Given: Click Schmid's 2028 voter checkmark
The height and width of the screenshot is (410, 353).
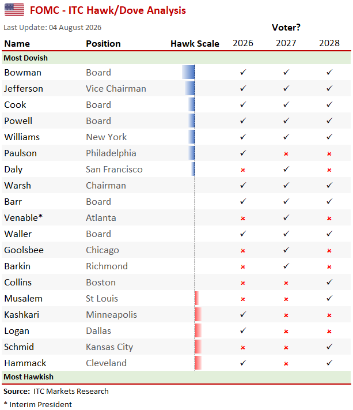Looking at the screenshot, I should [329, 347].
